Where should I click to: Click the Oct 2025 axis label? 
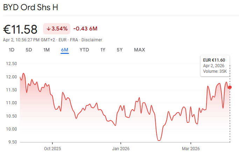[52, 149]
